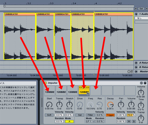
Task: Click the loop start flag in the scrub area
Action: tap(5, 6)
